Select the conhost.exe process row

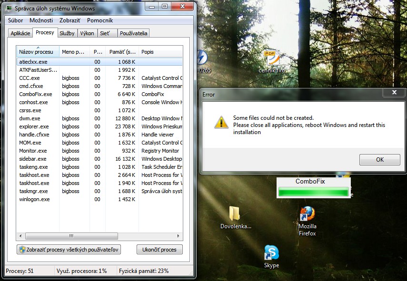coord(99,102)
